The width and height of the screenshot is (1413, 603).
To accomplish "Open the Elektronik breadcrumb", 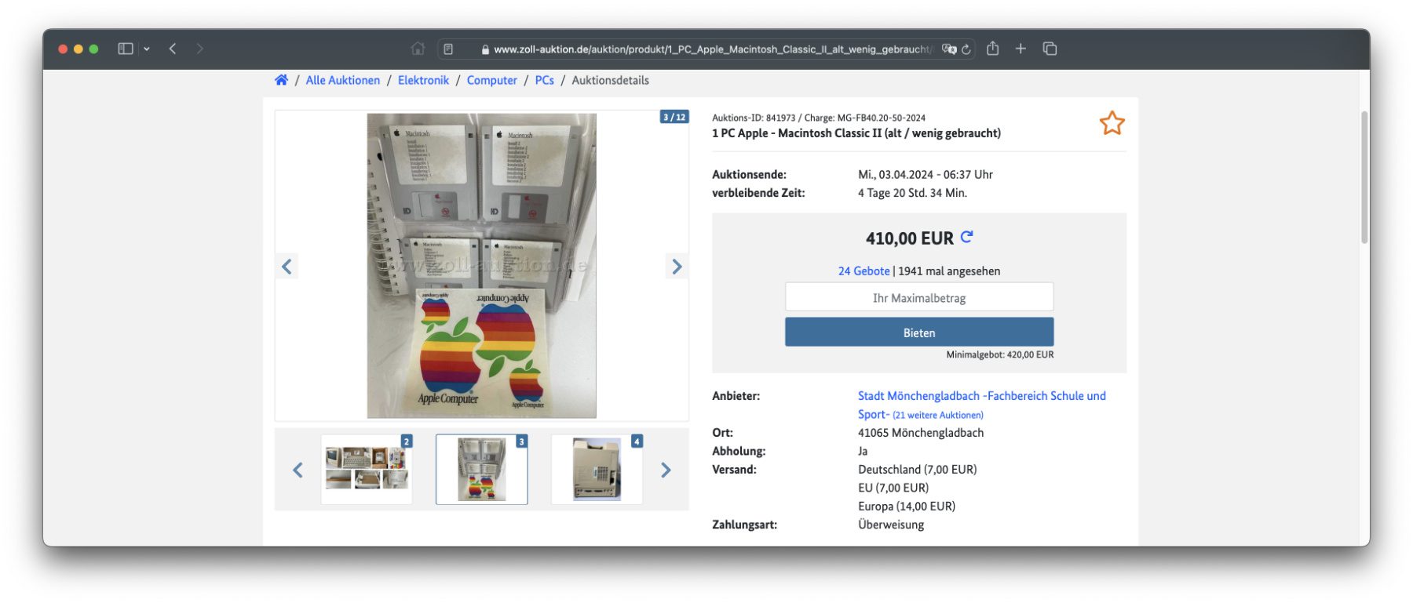I will pyautogui.click(x=423, y=80).
